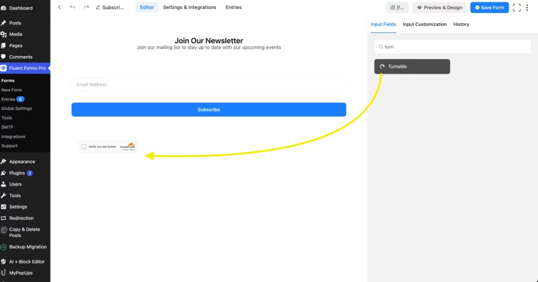Click the Posts pin icon
Image resolution: width=538 pixels, height=282 pixels.
tap(4, 23)
